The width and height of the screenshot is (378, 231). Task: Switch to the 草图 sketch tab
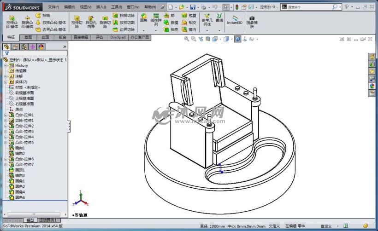(29, 37)
